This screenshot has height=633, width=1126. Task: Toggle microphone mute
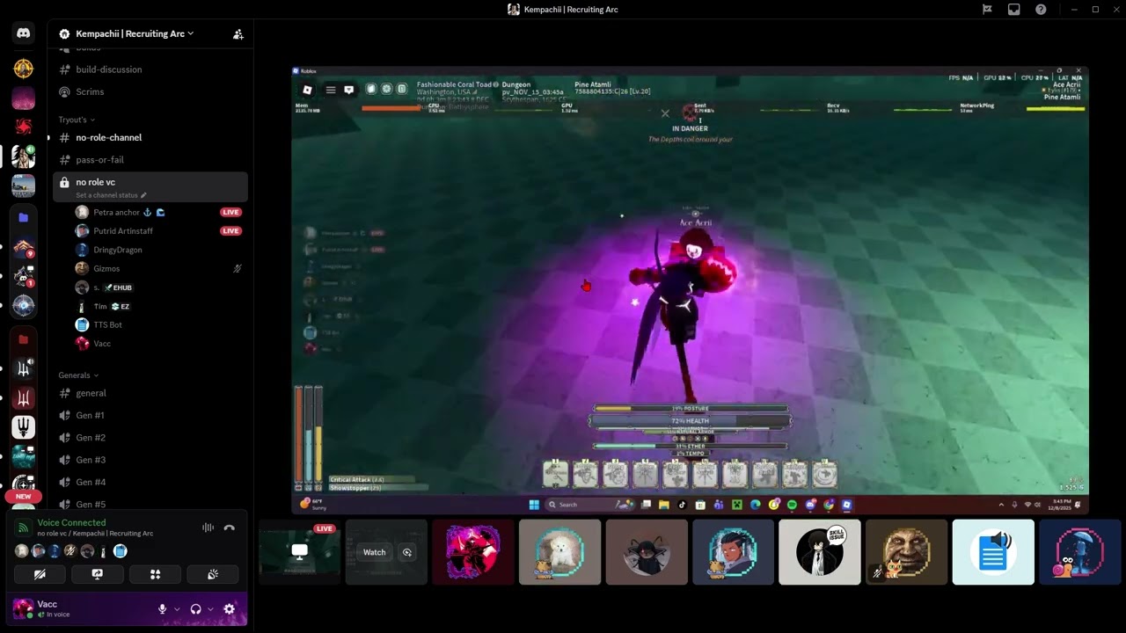[x=162, y=608]
